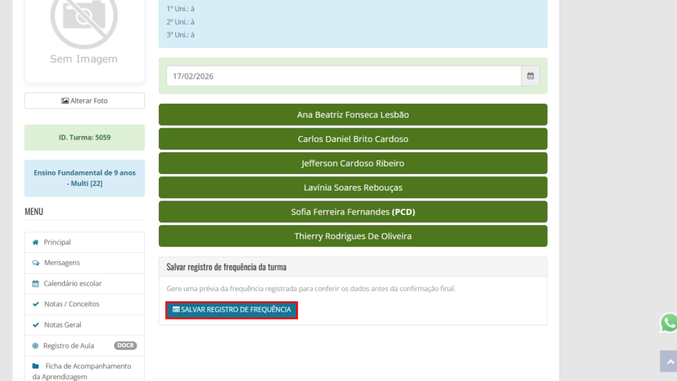Click the Sem Imagem profile photo placeholder
Screen dimensions: 677x381
tap(84, 33)
